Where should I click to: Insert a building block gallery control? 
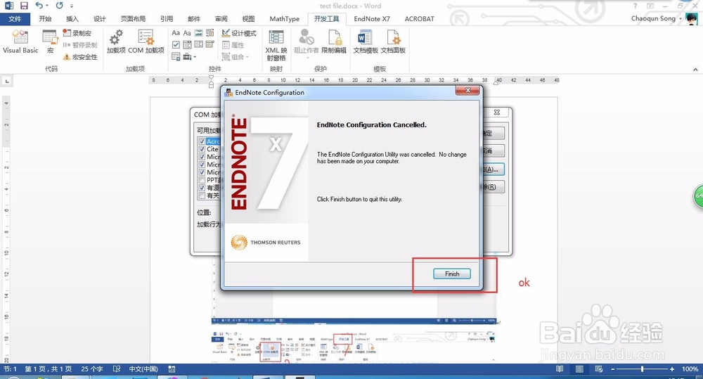[209, 33]
